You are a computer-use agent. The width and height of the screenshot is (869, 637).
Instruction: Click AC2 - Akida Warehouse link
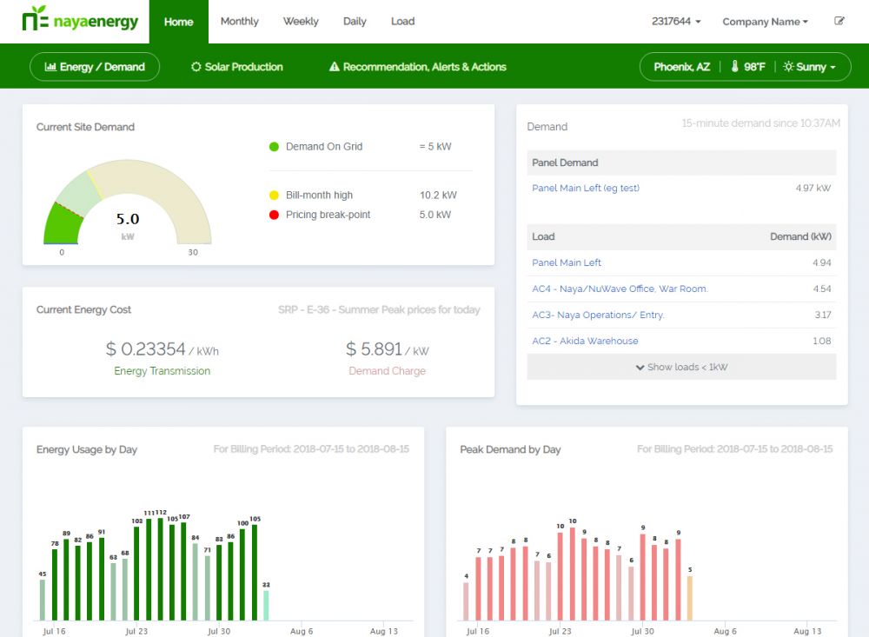tap(585, 341)
